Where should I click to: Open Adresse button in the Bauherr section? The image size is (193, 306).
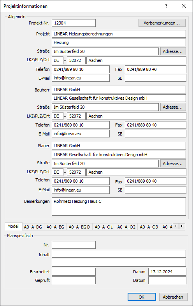point(173,107)
